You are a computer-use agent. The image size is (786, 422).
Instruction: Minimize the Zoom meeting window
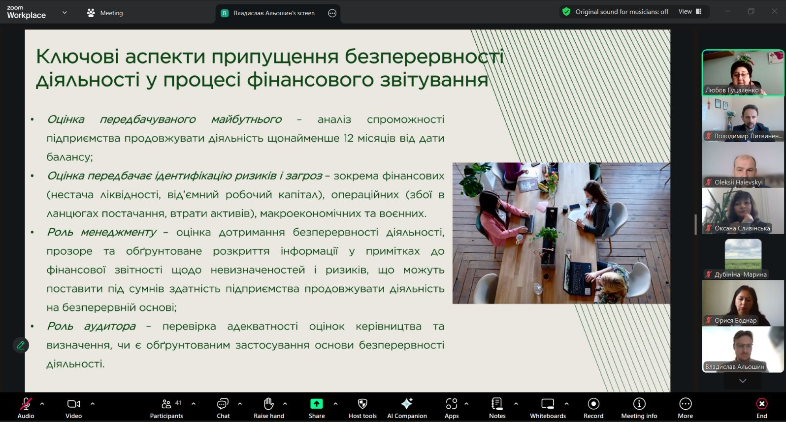tap(727, 11)
